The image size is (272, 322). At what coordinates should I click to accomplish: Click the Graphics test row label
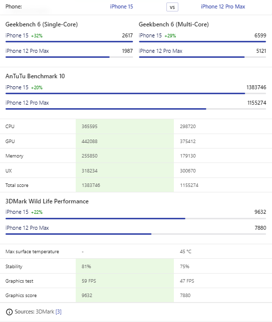tap(19, 281)
